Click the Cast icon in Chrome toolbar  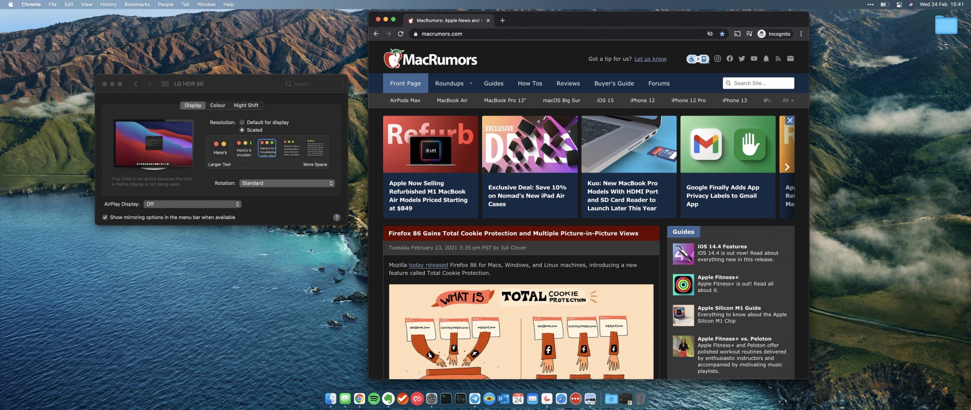coord(737,34)
